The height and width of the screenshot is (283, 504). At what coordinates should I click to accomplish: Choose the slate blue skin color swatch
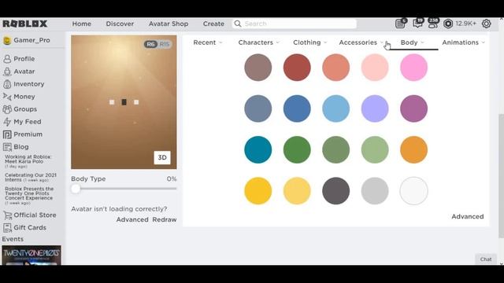(x=258, y=108)
